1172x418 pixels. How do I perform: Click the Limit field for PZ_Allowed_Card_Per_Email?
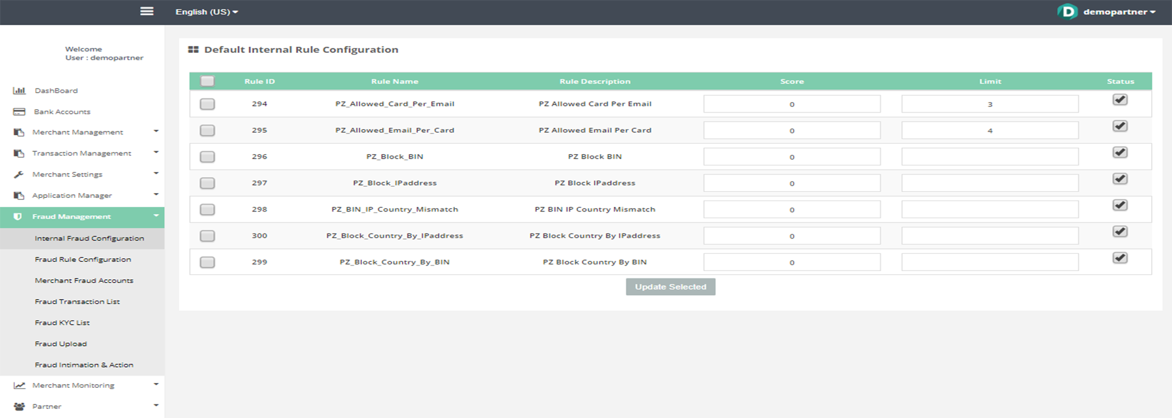(989, 104)
